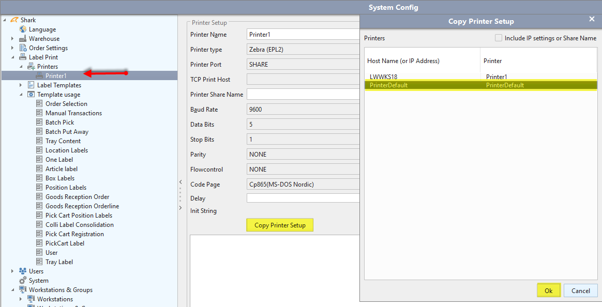Click the Manual Transactions template icon
602x307 pixels.
(39, 113)
